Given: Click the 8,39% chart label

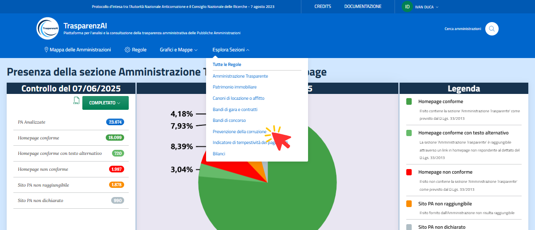Looking at the screenshot, I should click(182, 147).
